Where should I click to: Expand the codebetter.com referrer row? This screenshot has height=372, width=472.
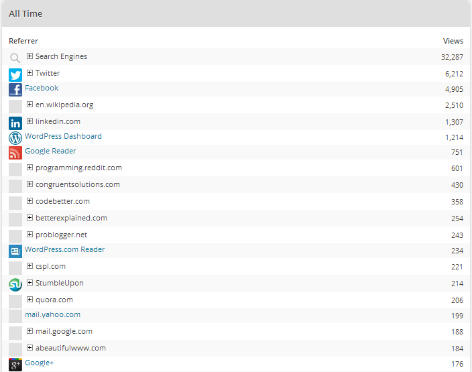coord(29,201)
